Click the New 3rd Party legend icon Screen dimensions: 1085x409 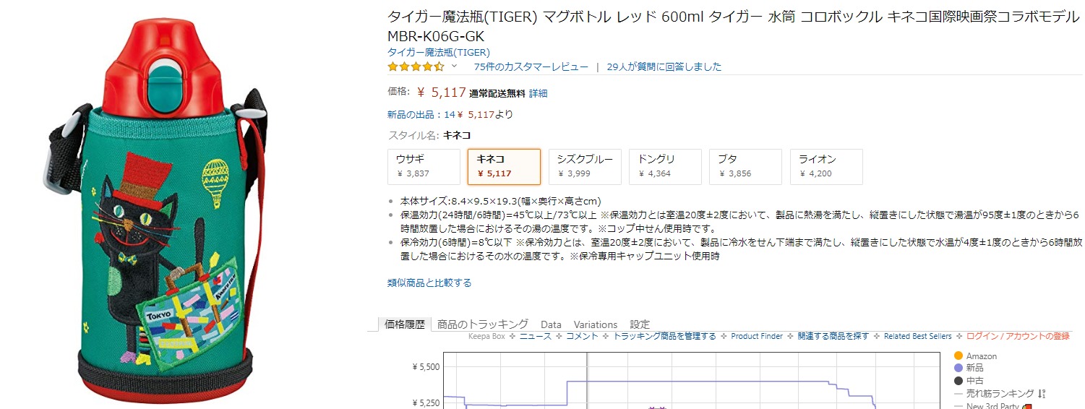click(x=1026, y=406)
